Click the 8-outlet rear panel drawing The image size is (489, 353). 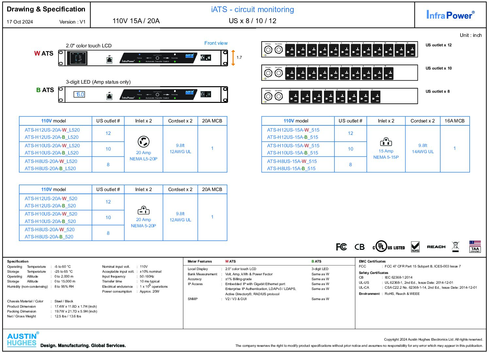(340, 96)
